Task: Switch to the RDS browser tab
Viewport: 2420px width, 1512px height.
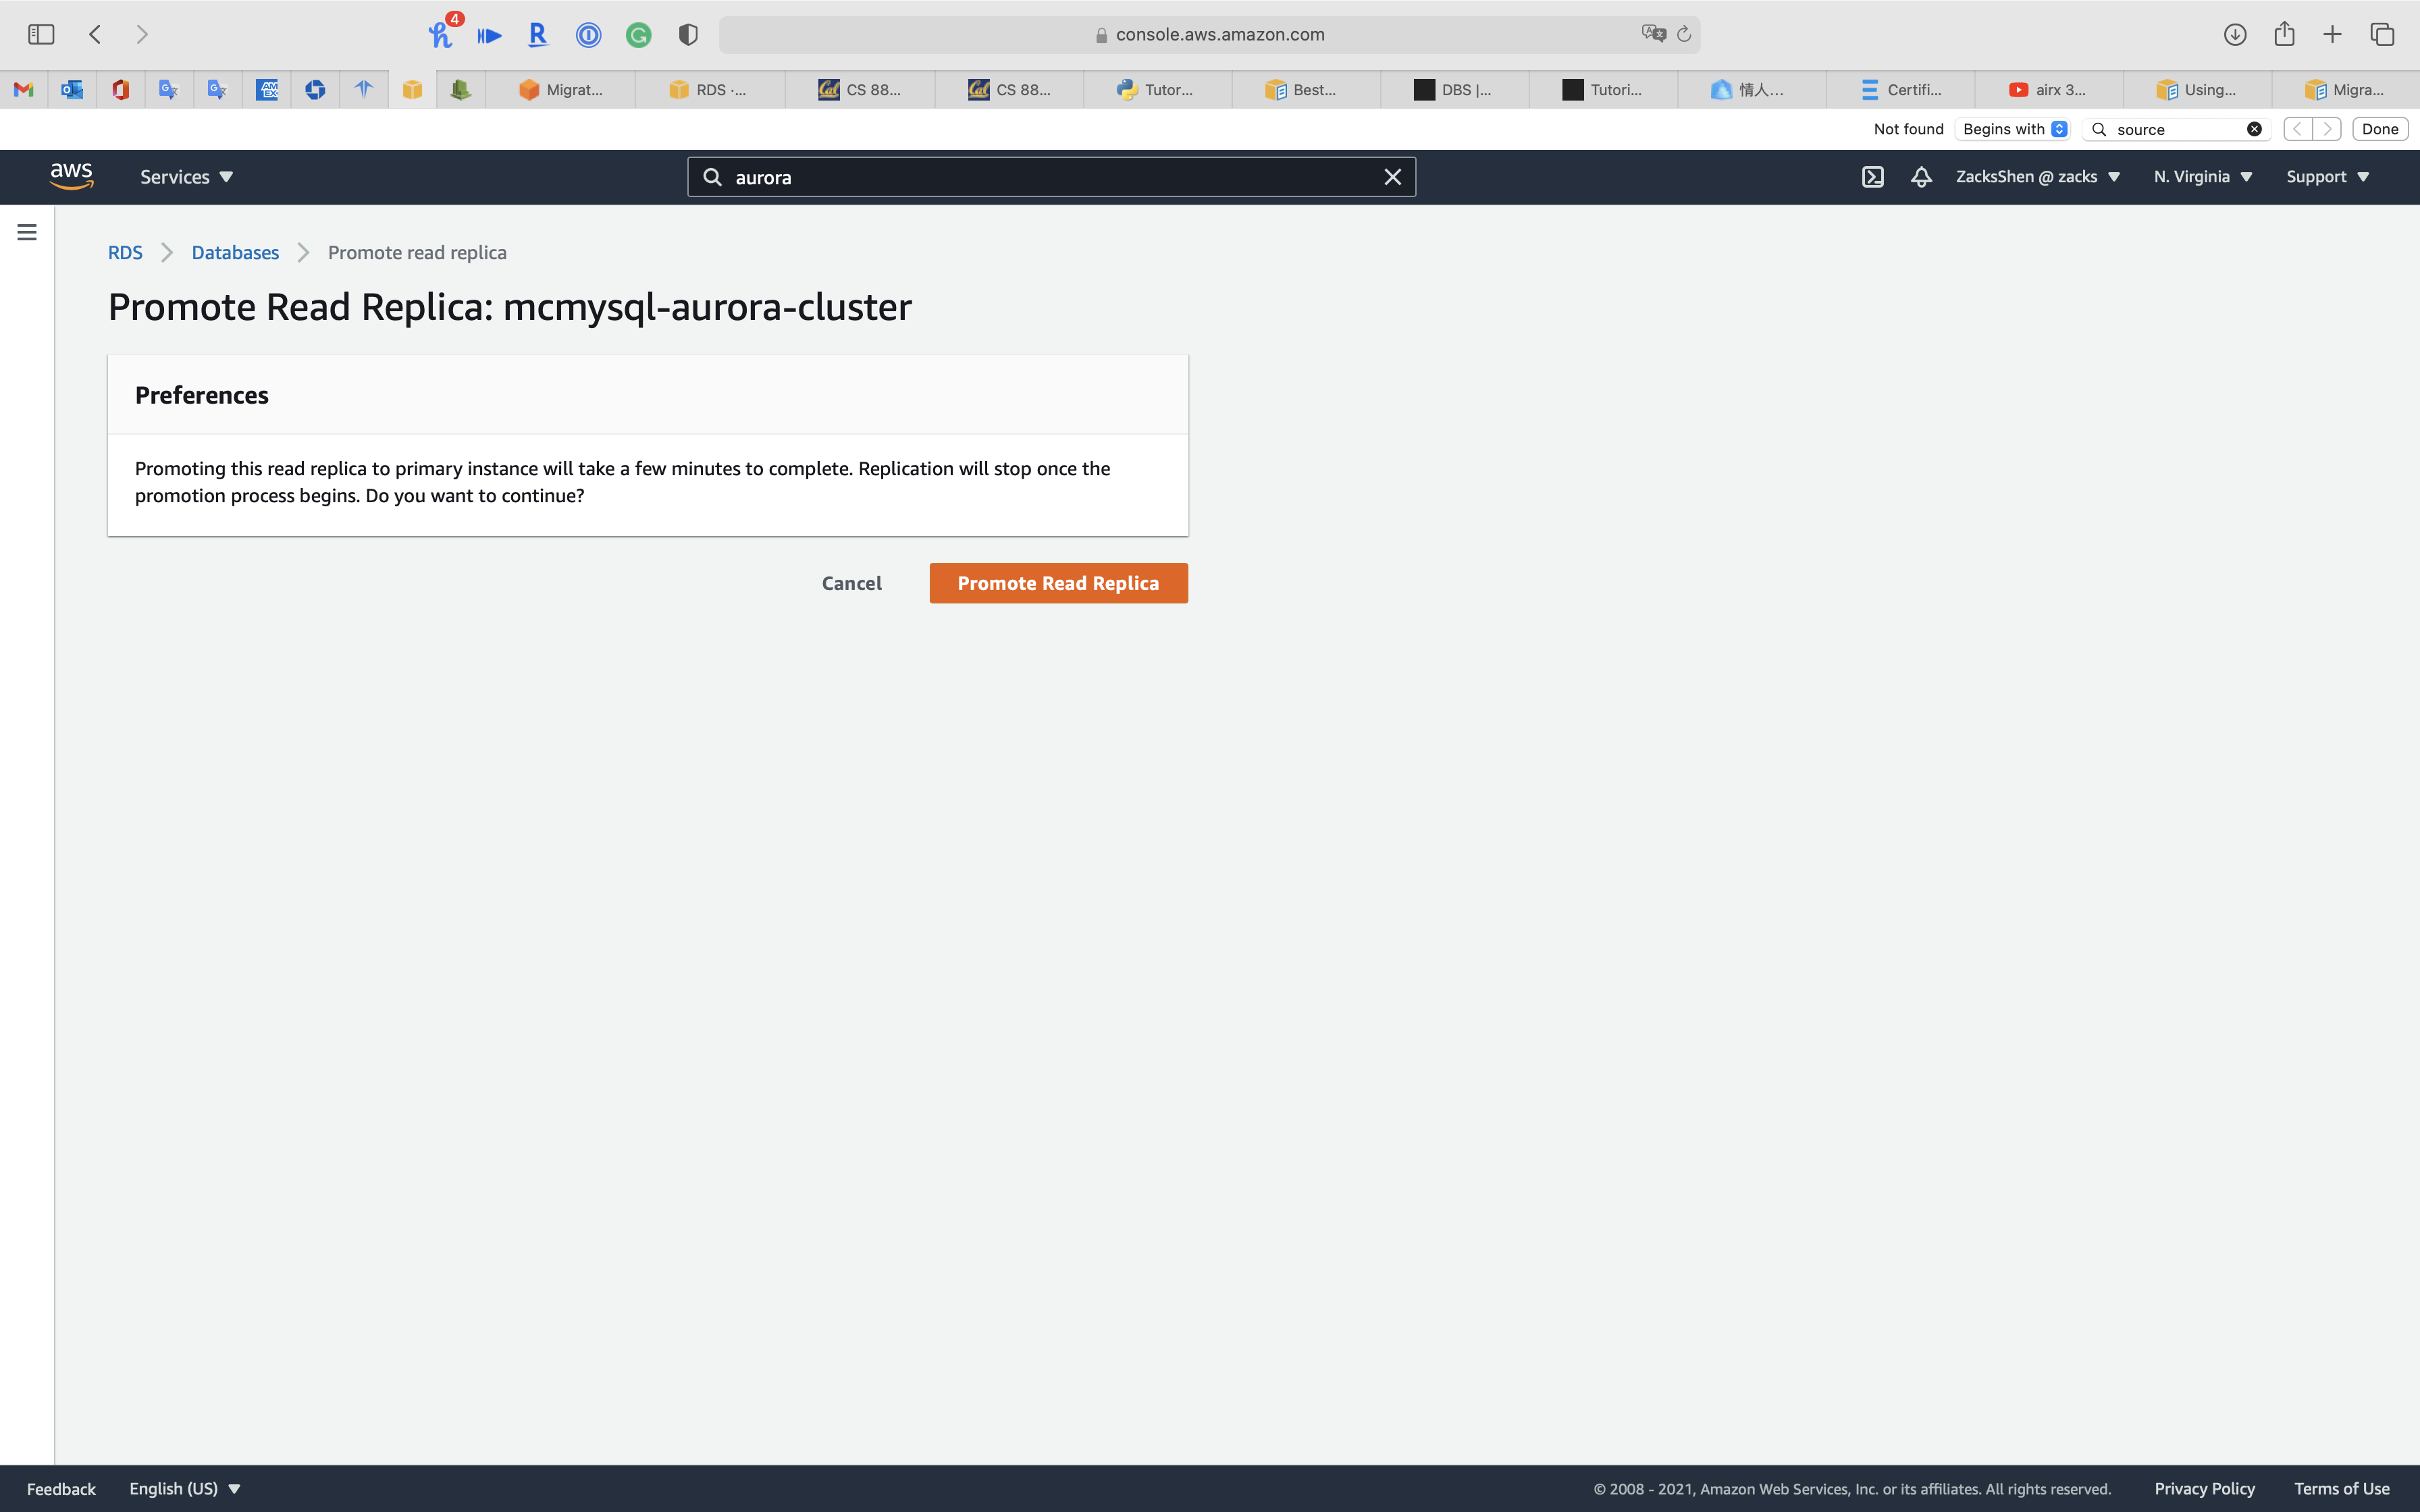Action: 710,90
